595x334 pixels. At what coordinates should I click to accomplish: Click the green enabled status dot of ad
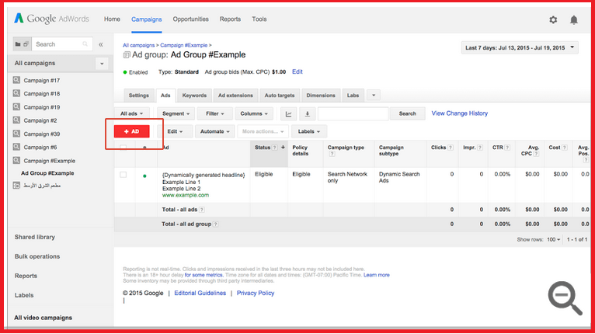[x=144, y=176]
